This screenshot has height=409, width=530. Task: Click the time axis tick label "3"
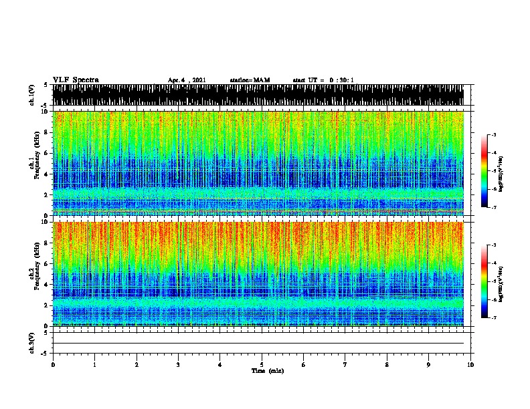(178, 365)
